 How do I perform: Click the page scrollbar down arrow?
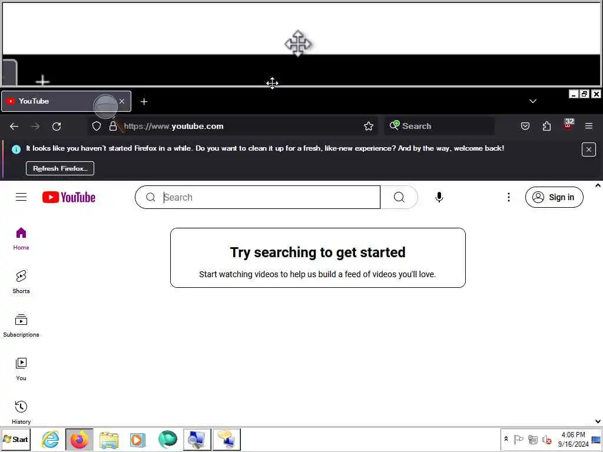(x=598, y=421)
